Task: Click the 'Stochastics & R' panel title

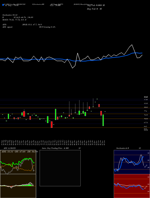Action: pos(123,148)
